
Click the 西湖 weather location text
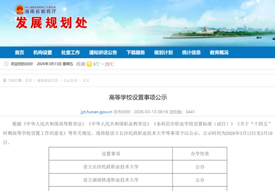point(81,64)
